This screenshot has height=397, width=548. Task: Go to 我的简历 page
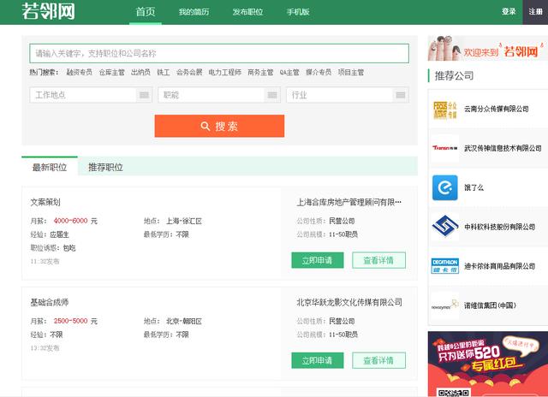point(194,12)
